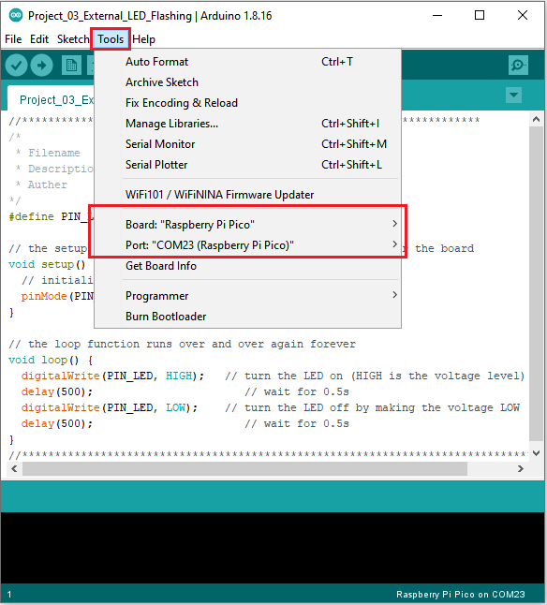Open the Sketch menu
This screenshot has width=547, height=605.
click(73, 39)
